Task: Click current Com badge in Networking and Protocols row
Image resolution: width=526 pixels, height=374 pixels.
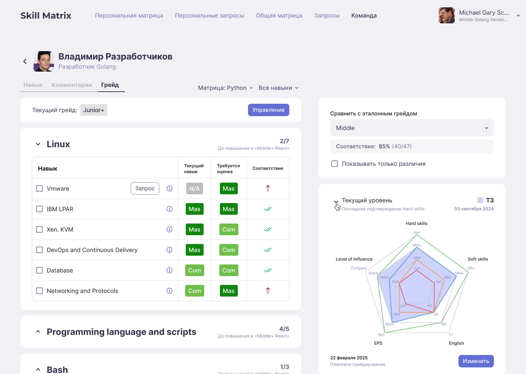Action: coord(194,291)
